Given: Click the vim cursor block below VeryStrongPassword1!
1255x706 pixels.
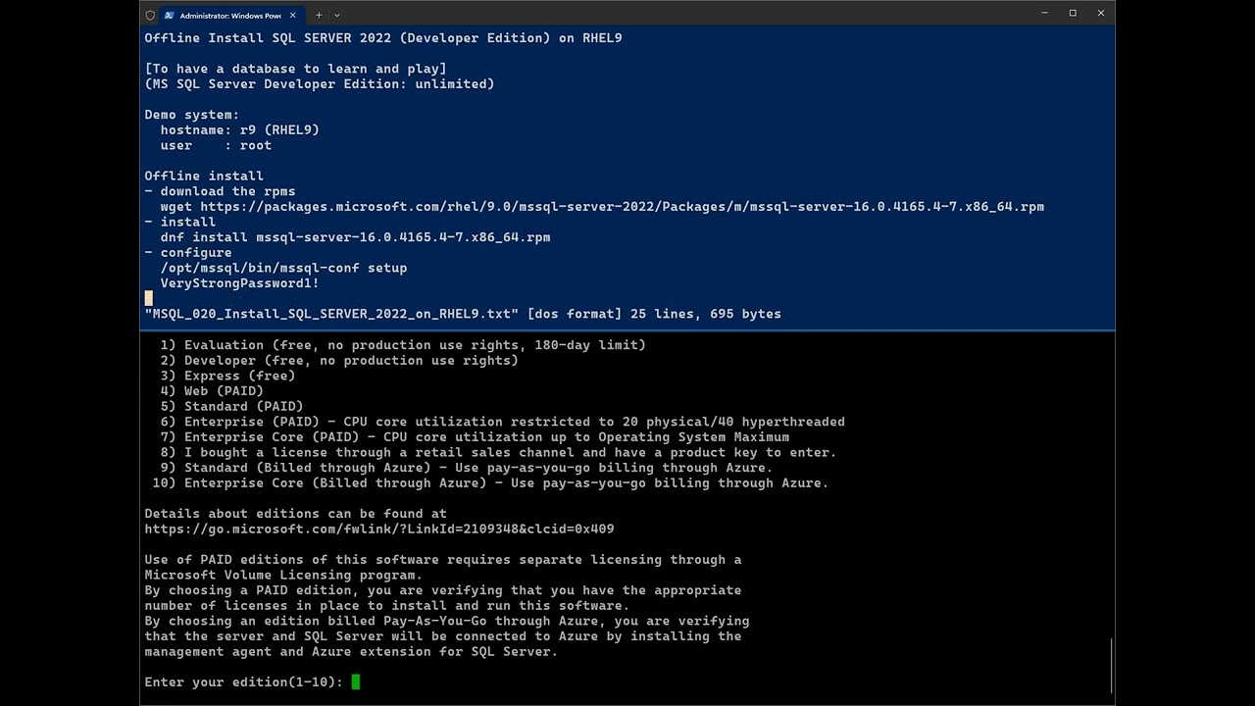Looking at the screenshot, I should pos(149,298).
